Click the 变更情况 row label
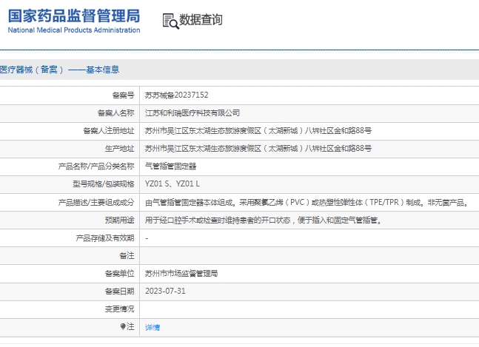 click(120, 309)
